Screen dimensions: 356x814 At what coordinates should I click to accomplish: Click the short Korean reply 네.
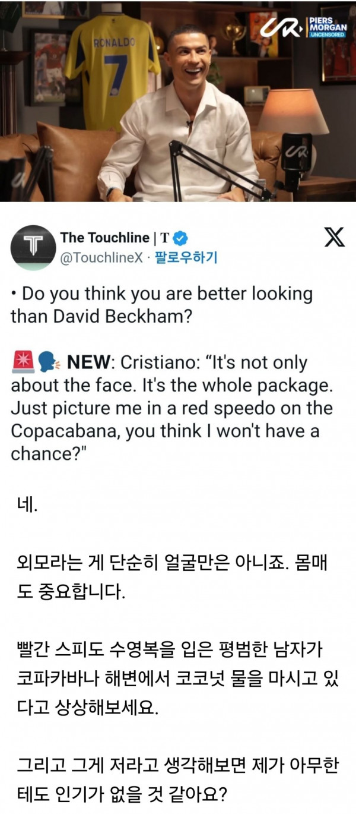pos(27,506)
